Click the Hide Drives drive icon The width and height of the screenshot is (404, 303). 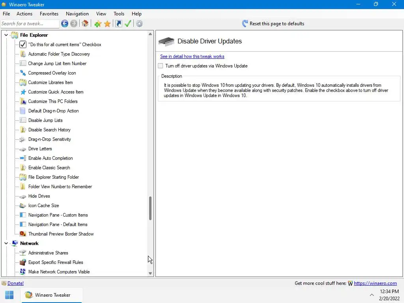tap(23, 196)
